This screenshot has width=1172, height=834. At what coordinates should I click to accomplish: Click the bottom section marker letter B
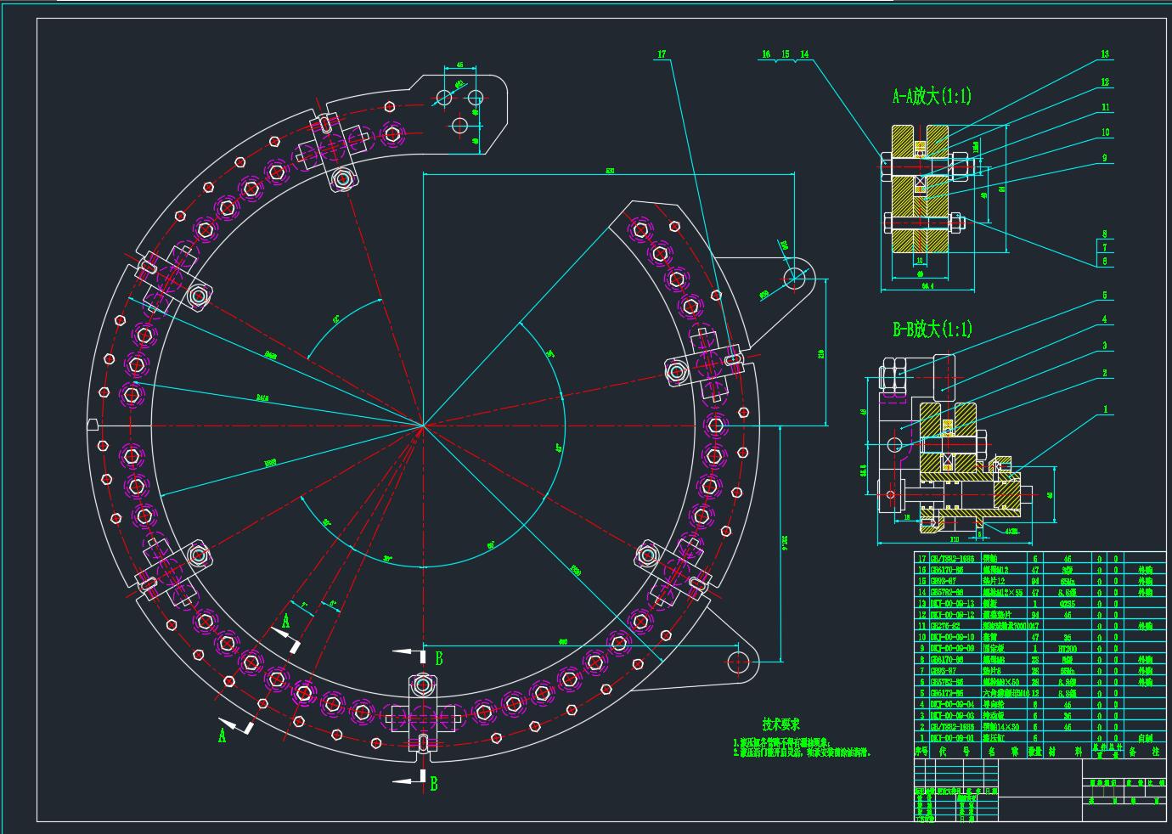(x=434, y=783)
